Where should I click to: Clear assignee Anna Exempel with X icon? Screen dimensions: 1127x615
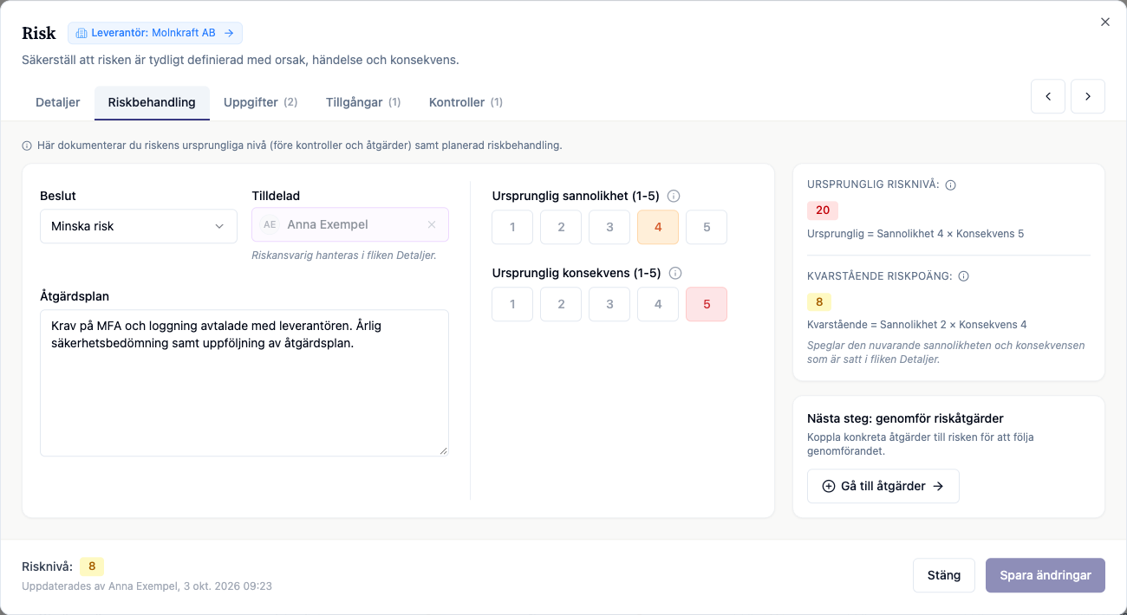(x=432, y=224)
